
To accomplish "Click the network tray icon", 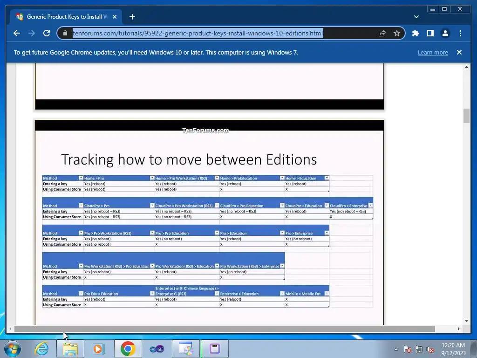I will pyautogui.click(x=419, y=349).
